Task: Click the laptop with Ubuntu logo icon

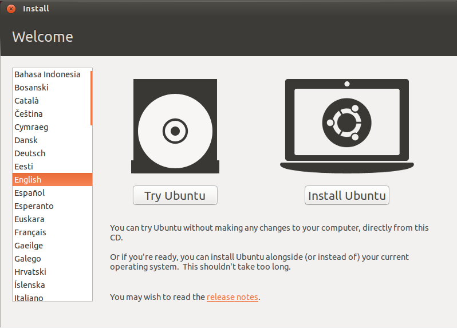Action: 347,126
